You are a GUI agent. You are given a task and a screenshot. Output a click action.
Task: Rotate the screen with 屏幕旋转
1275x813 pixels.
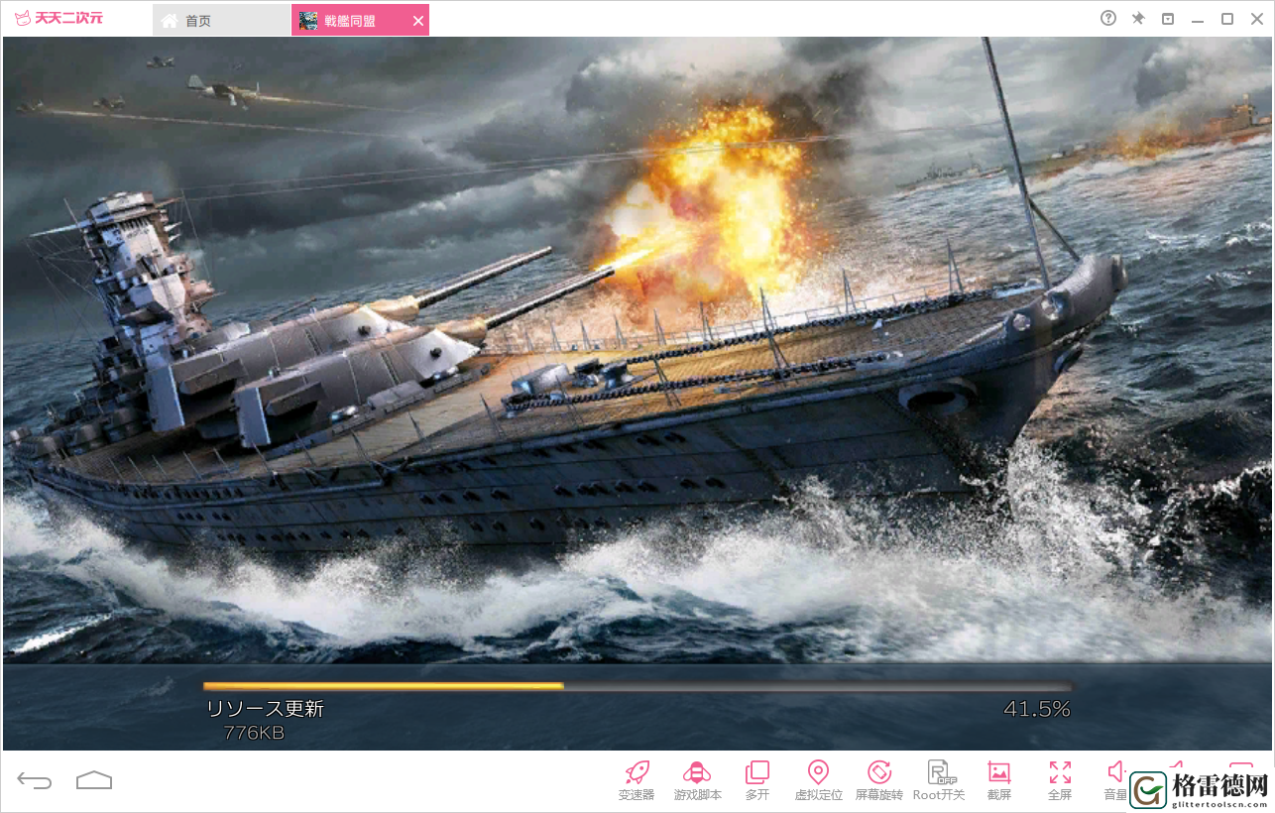tap(879, 780)
